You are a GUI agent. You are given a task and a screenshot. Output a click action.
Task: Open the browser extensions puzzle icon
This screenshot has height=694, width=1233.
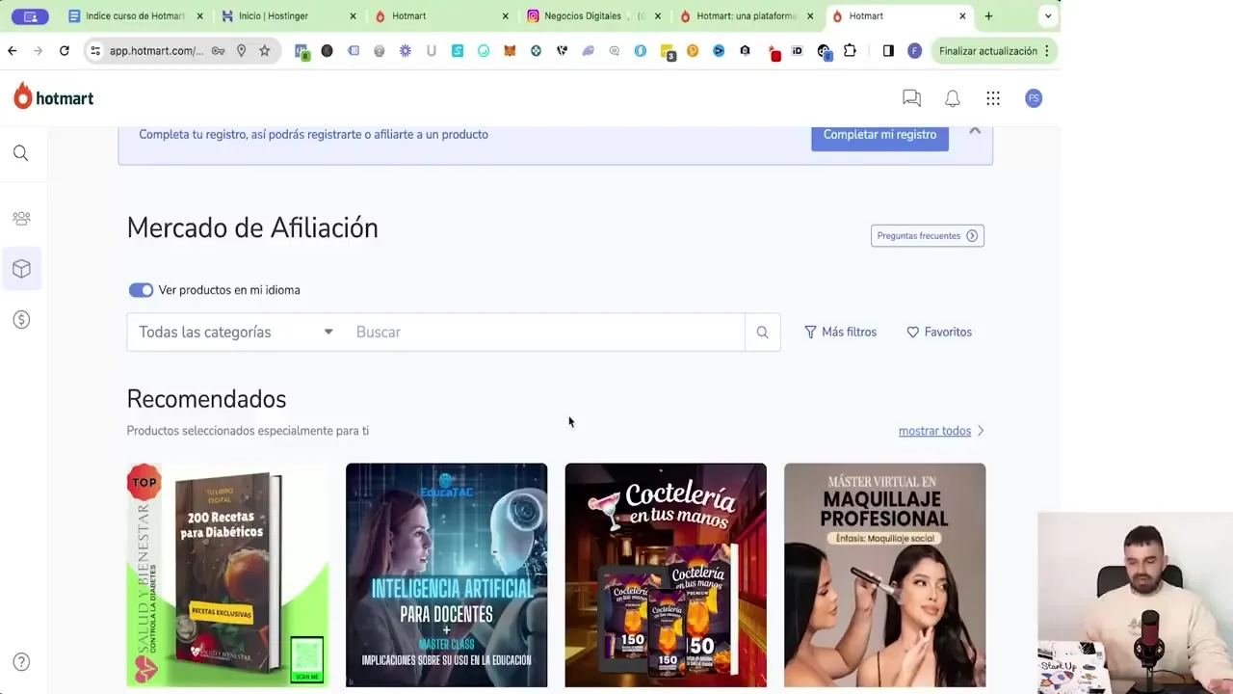coord(850,51)
